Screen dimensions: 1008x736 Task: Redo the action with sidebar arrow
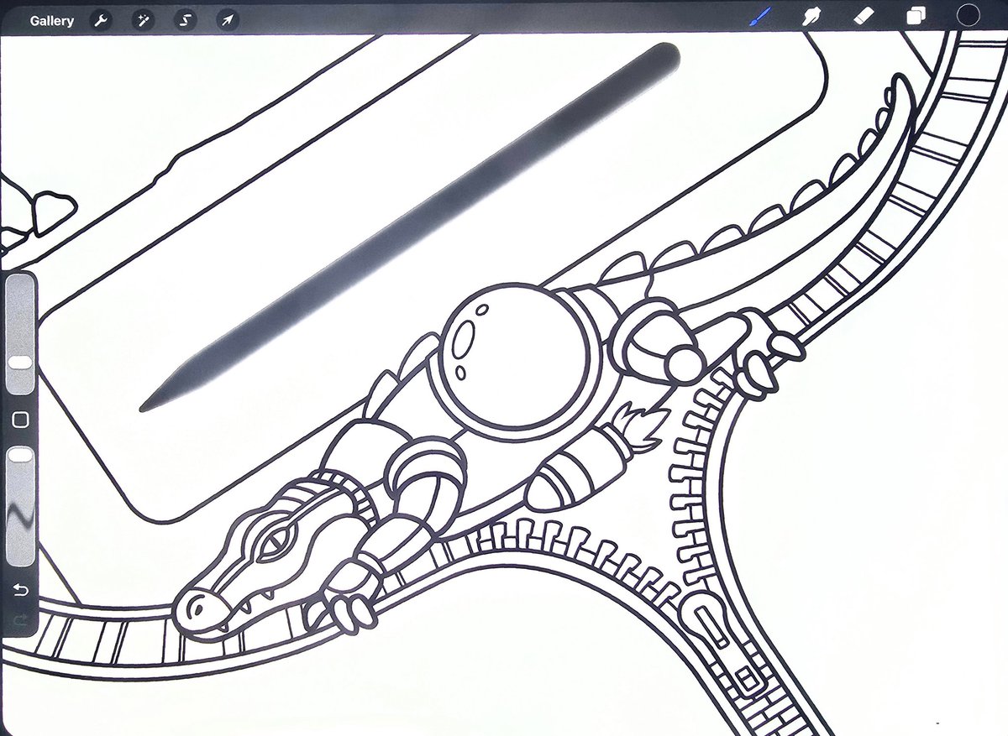[20, 620]
